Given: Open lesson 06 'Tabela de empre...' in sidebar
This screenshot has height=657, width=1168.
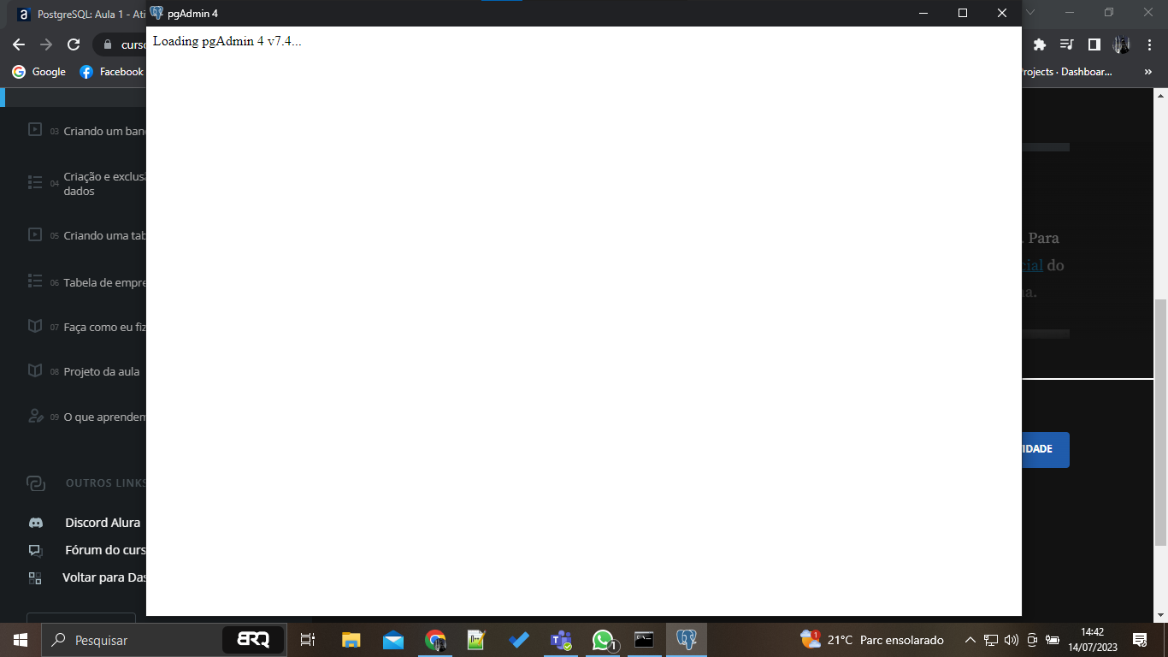Looking at the screenshot, I should click(x=87, y=282).
